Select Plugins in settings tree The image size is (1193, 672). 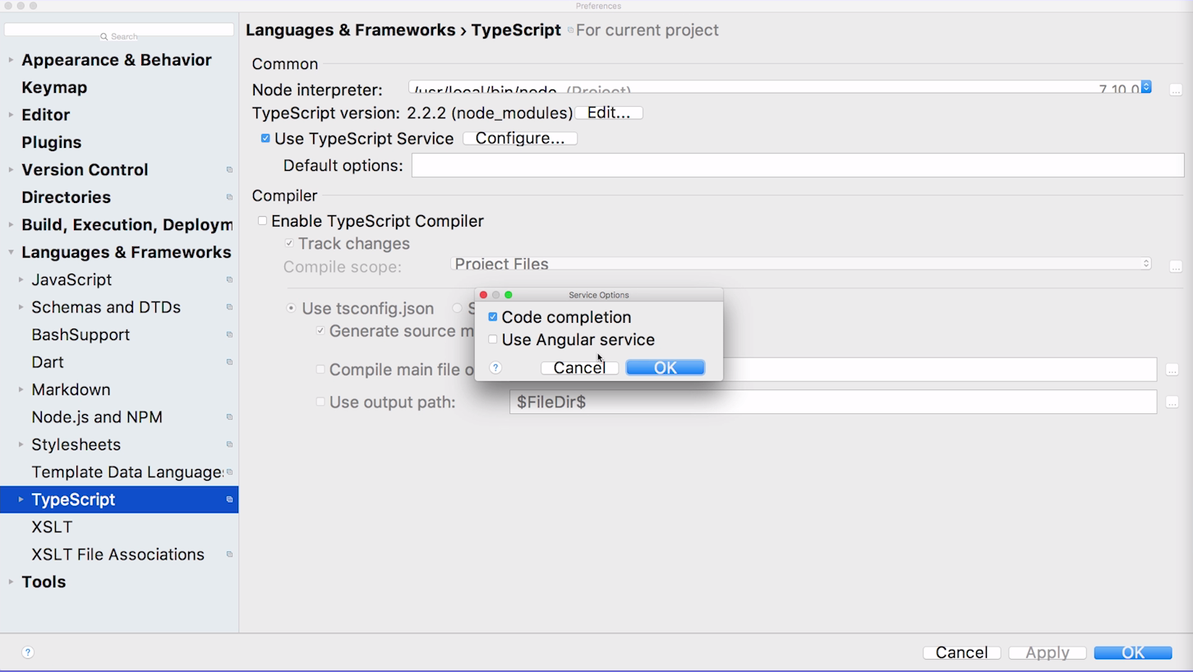[52, 142]
